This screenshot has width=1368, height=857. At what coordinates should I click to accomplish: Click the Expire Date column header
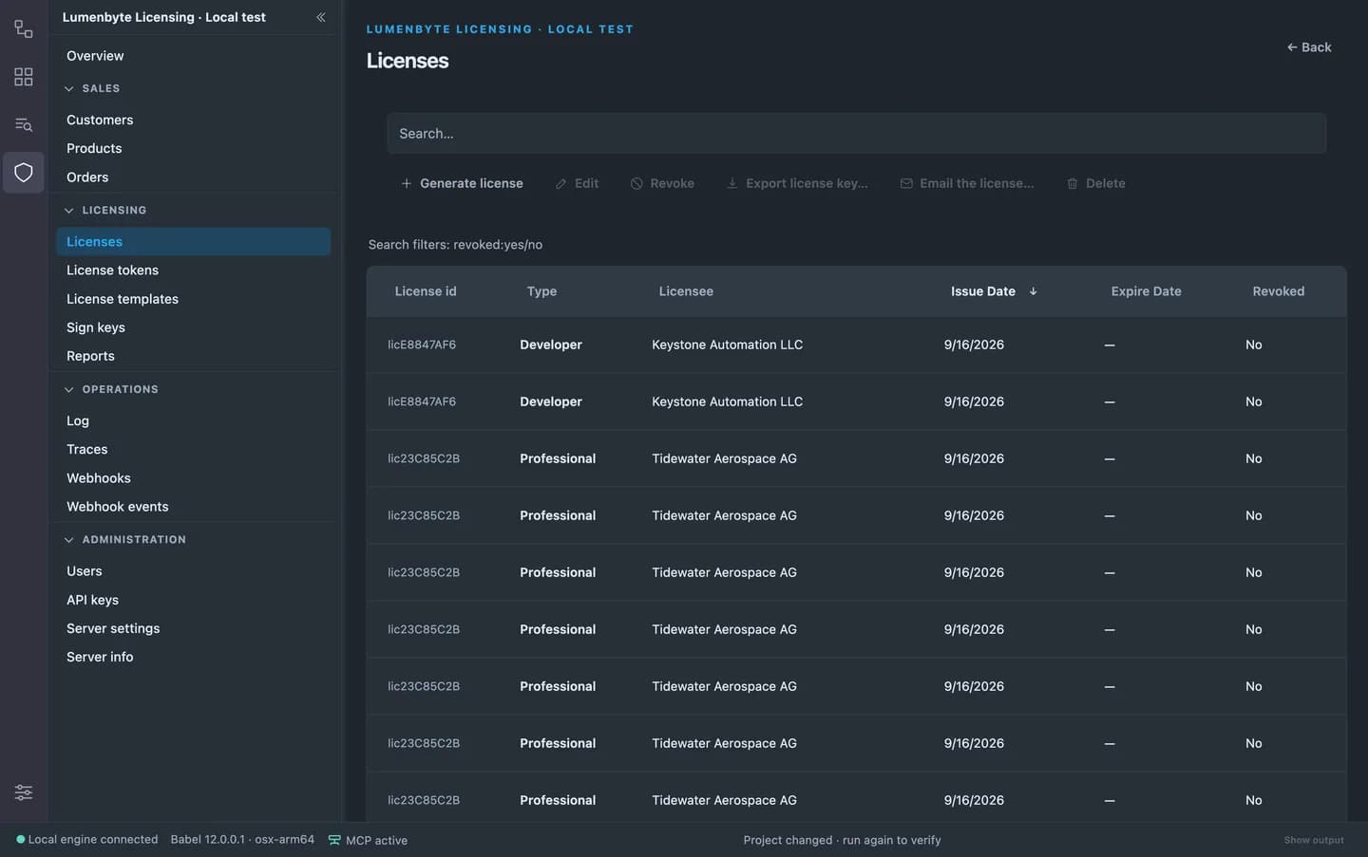[x=1146, y=291]
